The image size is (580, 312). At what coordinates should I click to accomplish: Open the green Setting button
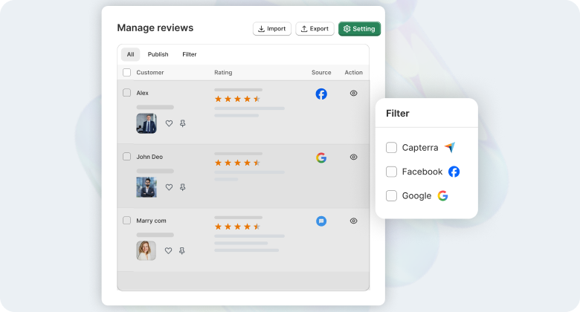[x=359, y=29]
